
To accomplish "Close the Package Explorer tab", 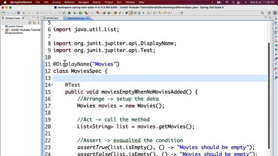I will 23,18.
